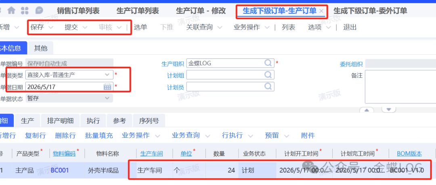Expand detail toolbar 业务查询 dropdown
The image size is (436, 185).
207,135
